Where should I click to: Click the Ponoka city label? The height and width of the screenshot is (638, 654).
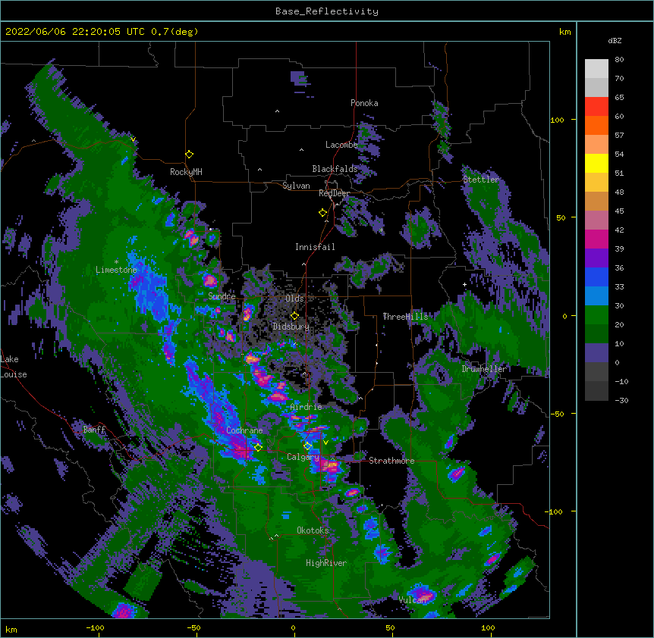364,103
